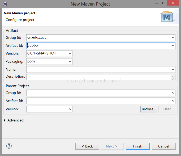The image size is (181, 156).
Task: Click the Next > button
Action: [x=112, y=146]
